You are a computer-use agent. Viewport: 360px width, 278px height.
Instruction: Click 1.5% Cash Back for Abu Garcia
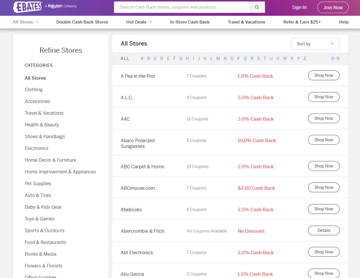(x=255, y=274)
